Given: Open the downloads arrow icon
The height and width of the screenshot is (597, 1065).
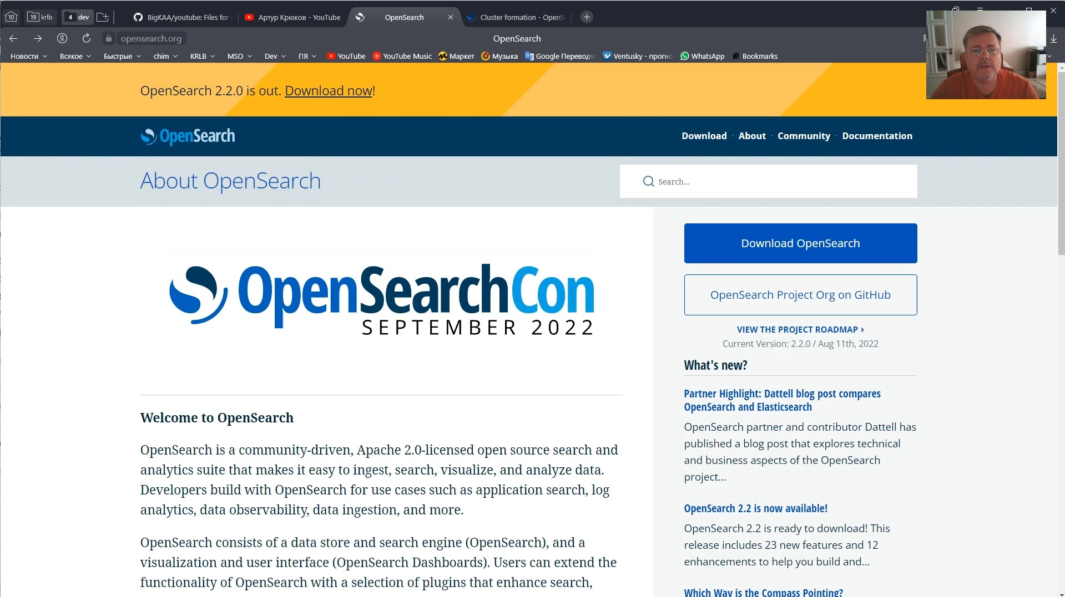Looking at the screenshot, I should 1053,38.
